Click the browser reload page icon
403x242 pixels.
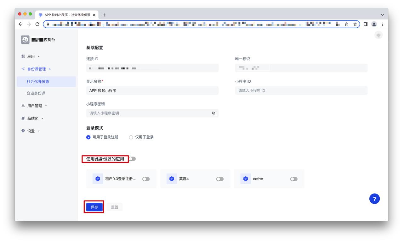[x=37, y=24]
